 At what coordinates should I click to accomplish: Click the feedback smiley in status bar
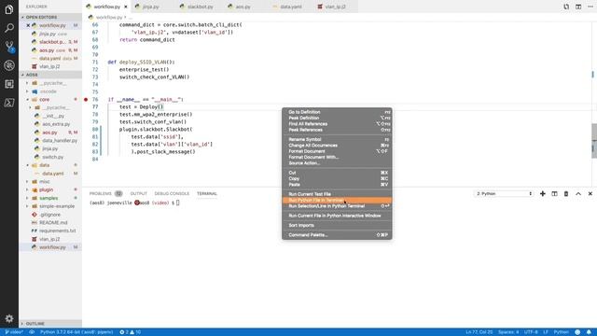(x=577, y=332)
